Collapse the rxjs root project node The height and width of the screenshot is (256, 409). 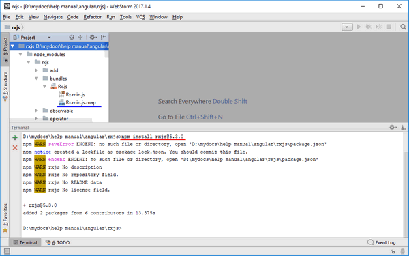pos(12,46)
